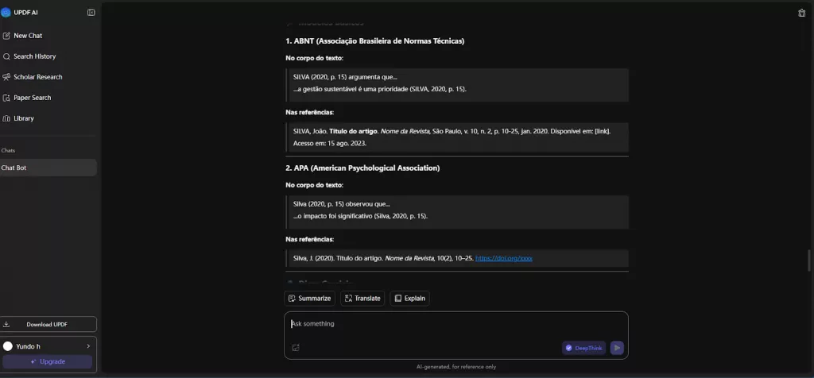Screen dimensions: 814x378
Task: Click the heading "1. ABNT (Associação Brasileira de Normas Técnicas)"
Action: (375, 41)
